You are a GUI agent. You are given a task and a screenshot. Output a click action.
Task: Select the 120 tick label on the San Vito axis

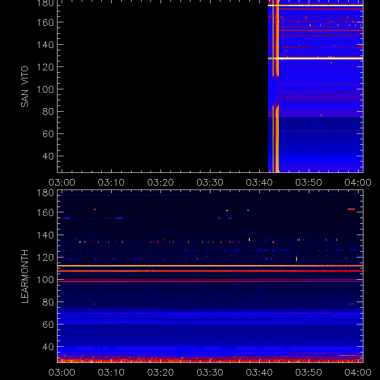pos(45,67)
